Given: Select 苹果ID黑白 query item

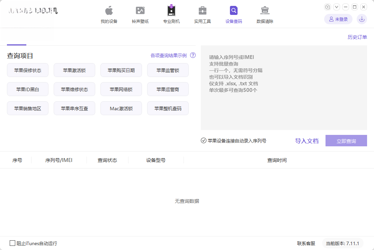Looking at the screenshot, I should point(28,89).
